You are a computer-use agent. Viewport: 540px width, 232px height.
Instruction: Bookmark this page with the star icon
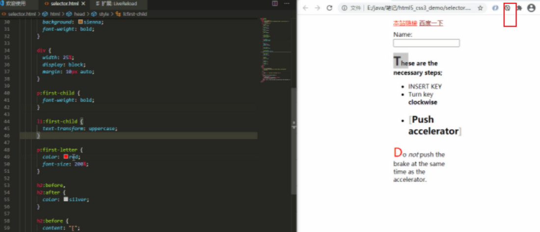tap(480, 8)
